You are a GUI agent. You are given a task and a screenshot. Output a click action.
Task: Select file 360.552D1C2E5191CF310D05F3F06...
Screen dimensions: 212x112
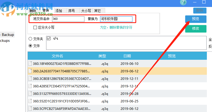pos(61,101)
